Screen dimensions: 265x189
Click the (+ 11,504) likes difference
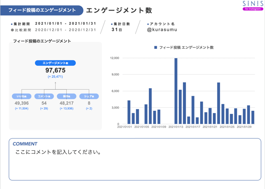pyautogui.click(x=22, y=109)
